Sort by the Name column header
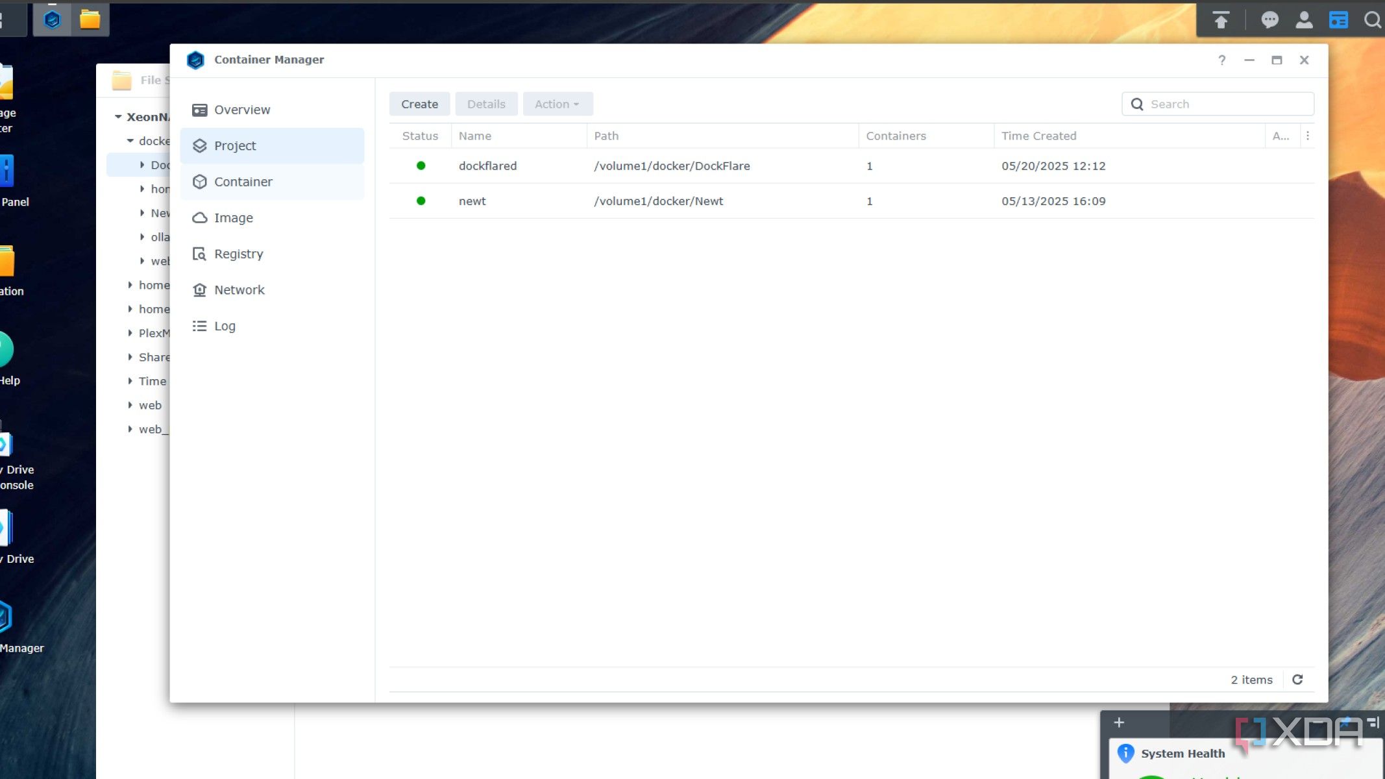This screenshot has height=779, width=1385. pyautogui.click(x=519, y=136)
